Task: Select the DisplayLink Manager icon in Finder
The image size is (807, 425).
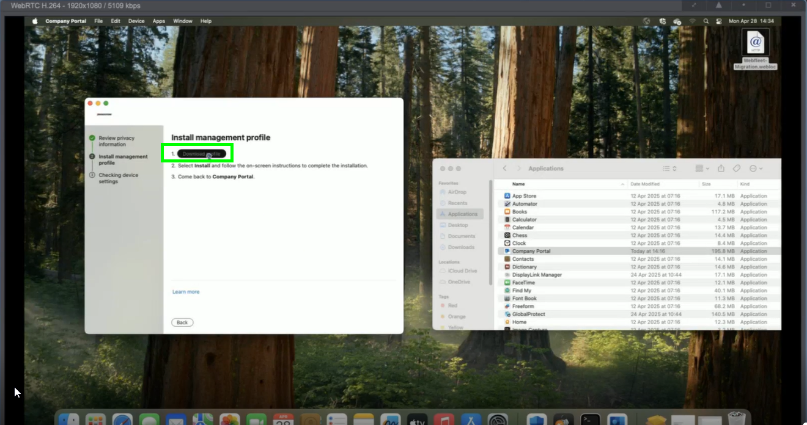Action: (x=507, y=275)
